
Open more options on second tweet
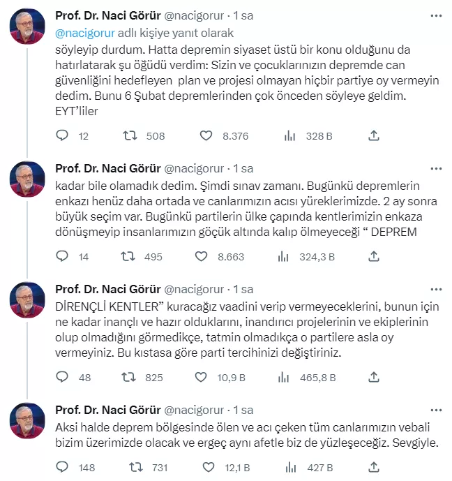pyautogui.click(x=436, y=168)
